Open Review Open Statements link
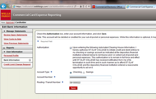Image resolution: width=156 pixels, height=99 pixels. [x=15, y=35]
